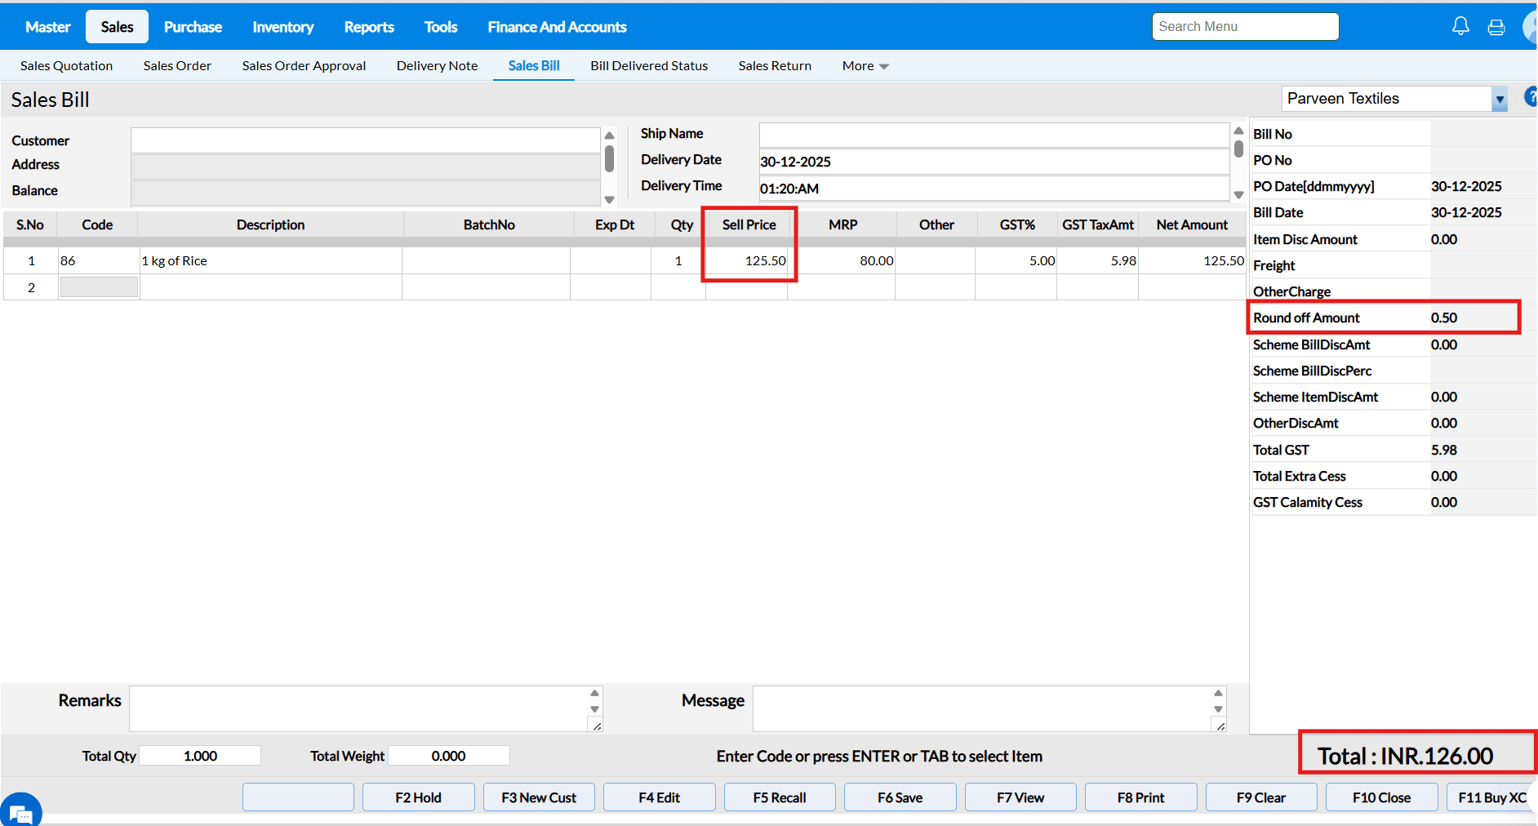
Task: Expand the More submenu
Action: click(x=865, y=66)
